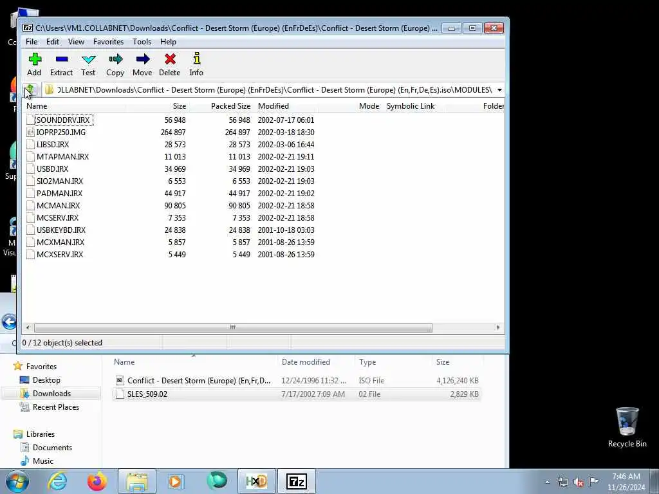Show hidden tray icons arrow
659x494 pixels.
point(547,482)
